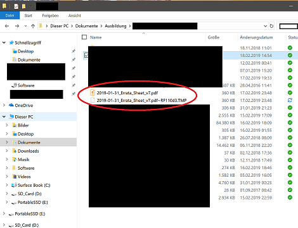298x228 pixels.
Task: Open the Freigeben ribbon tab
Action: [50, 16]
